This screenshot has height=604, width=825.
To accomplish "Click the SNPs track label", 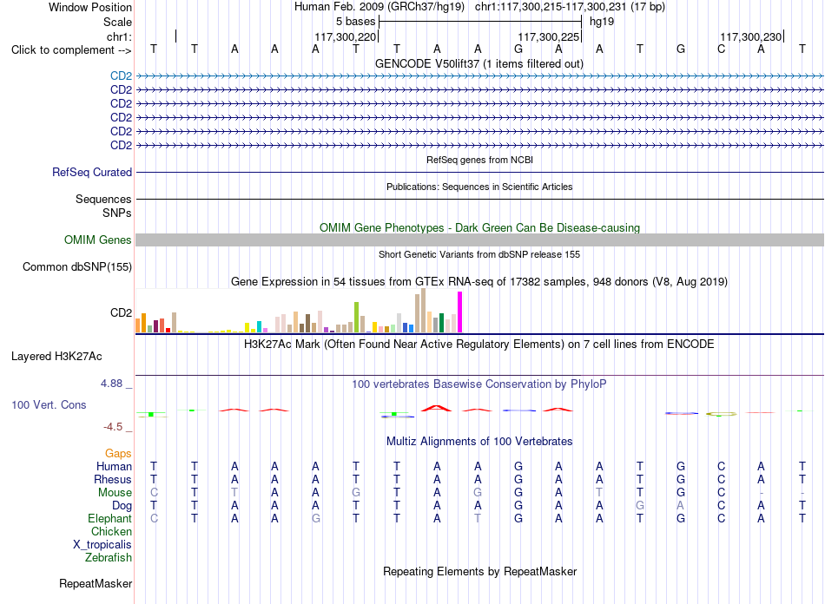I will point(117,213).
